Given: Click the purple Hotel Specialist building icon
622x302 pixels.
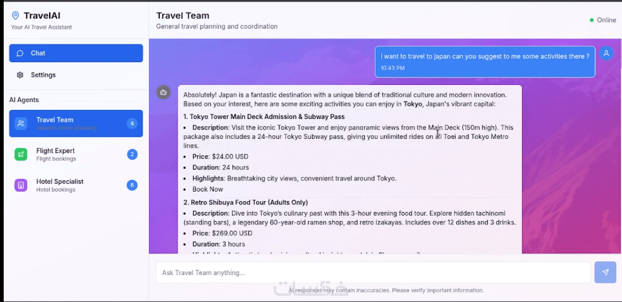Looking at the screenshot, I should point(21,185).
